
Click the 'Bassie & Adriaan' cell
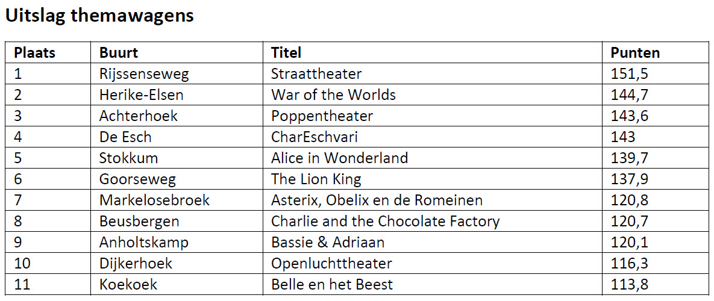point(328,243)
